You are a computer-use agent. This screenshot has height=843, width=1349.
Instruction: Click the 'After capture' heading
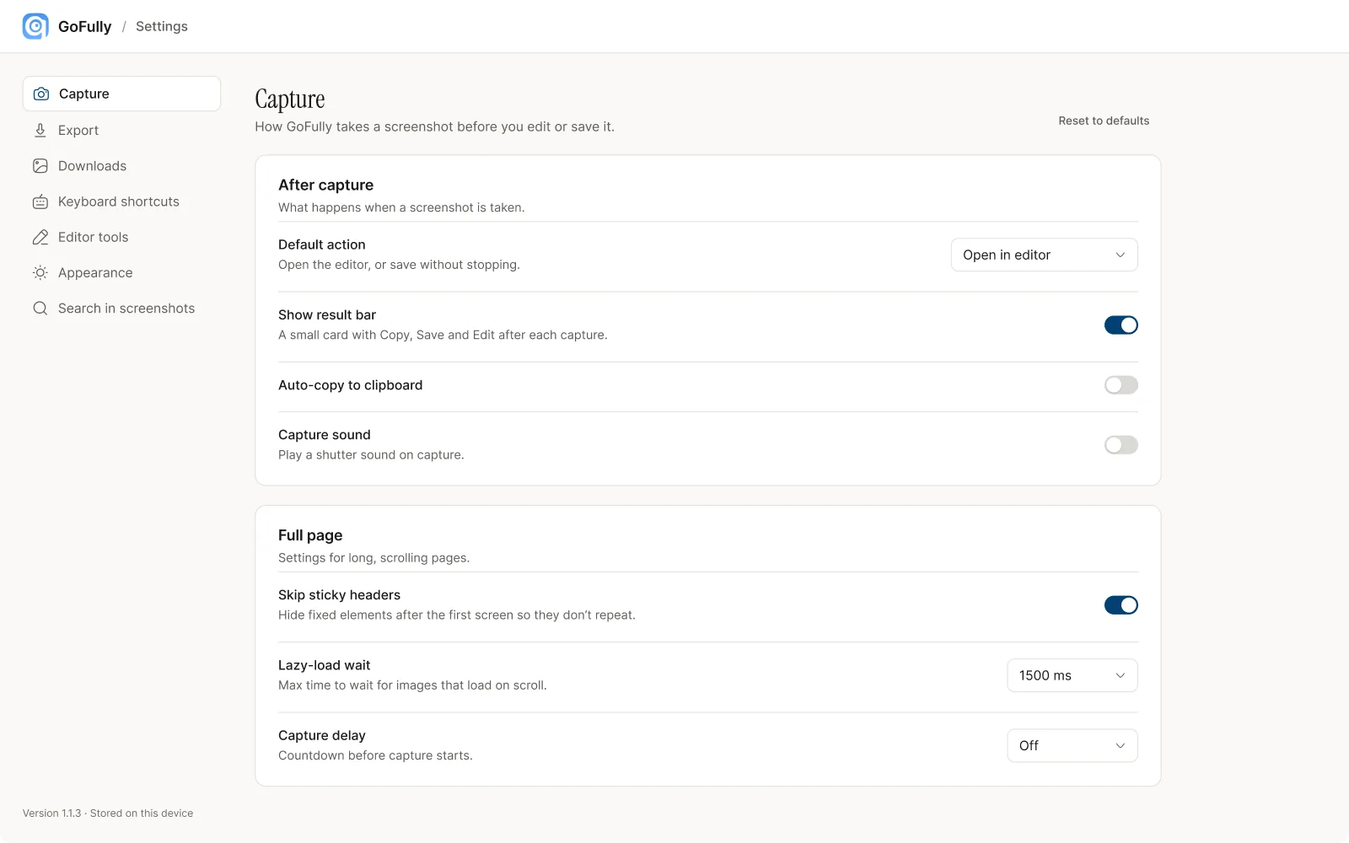click(x=325, y=185)
